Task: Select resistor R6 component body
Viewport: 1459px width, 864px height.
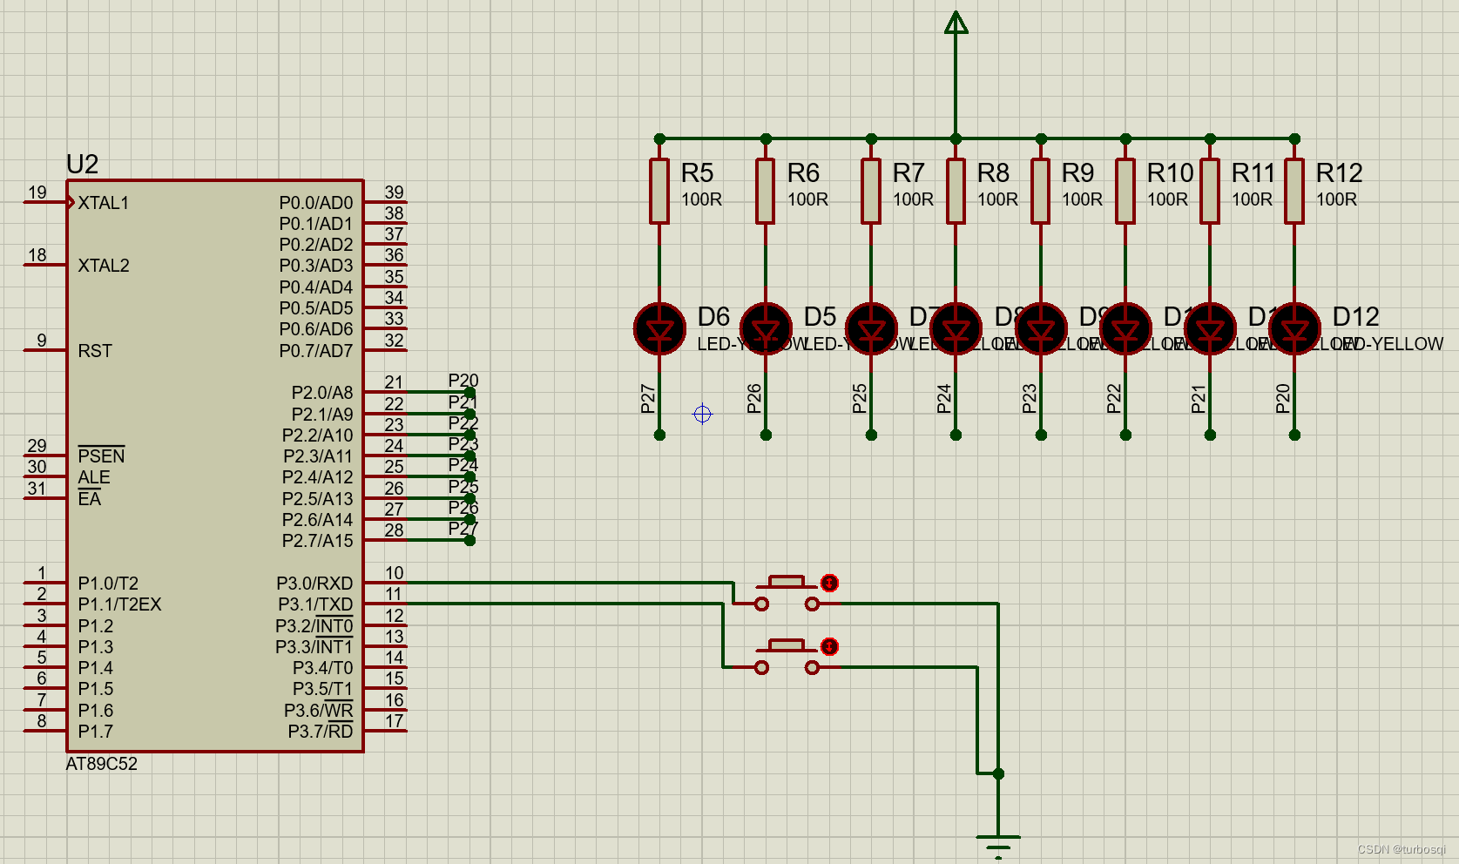Action: [766, 191]
